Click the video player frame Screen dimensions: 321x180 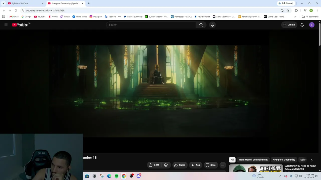point(159,91)
